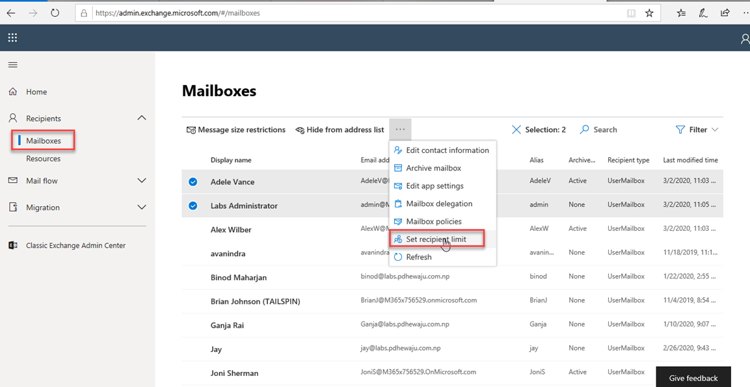The height and width of the screenshot is (387, 750).
Task: Open Resources in the sidebar
Action: 43,159
